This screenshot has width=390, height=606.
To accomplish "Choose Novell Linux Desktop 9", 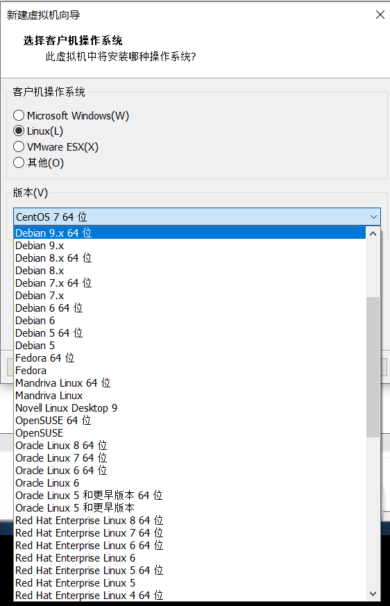I will click(189, 408).
